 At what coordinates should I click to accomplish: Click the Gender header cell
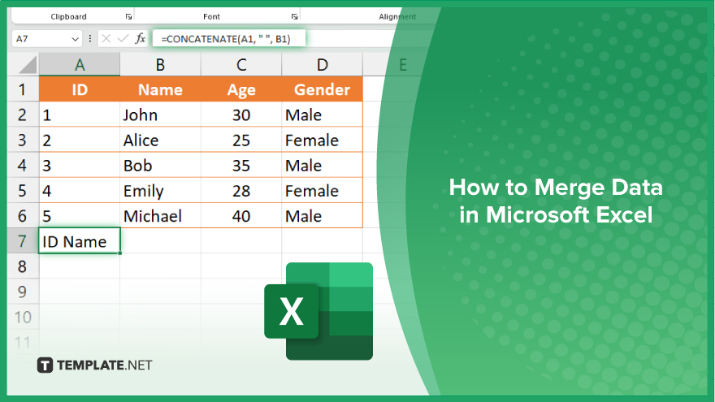point(322,89)
